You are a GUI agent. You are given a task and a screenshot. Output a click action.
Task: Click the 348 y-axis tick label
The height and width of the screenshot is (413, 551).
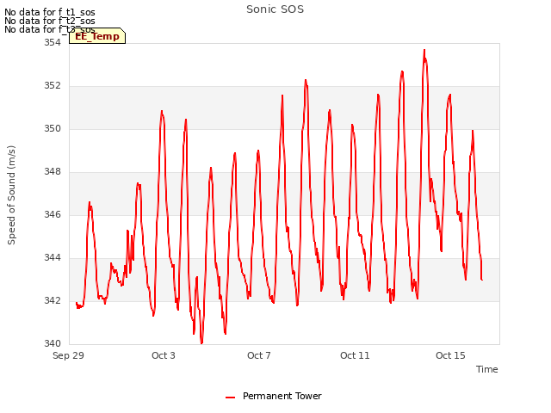coord(53,172)
